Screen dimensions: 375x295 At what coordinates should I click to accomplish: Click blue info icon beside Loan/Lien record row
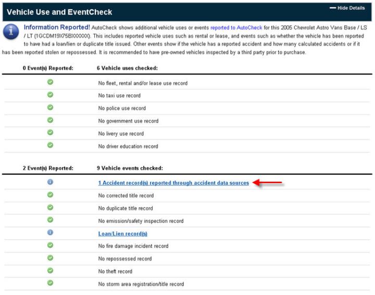coord(50,233)
